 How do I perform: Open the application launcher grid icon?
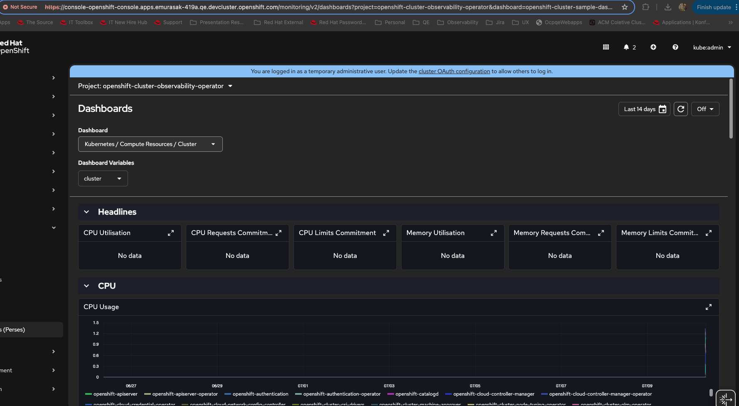pos(606,47)
